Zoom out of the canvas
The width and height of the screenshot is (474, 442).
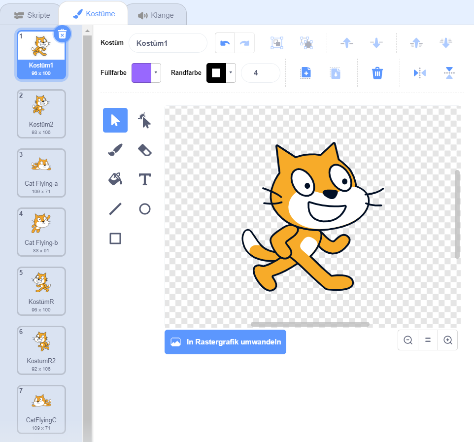408,340
